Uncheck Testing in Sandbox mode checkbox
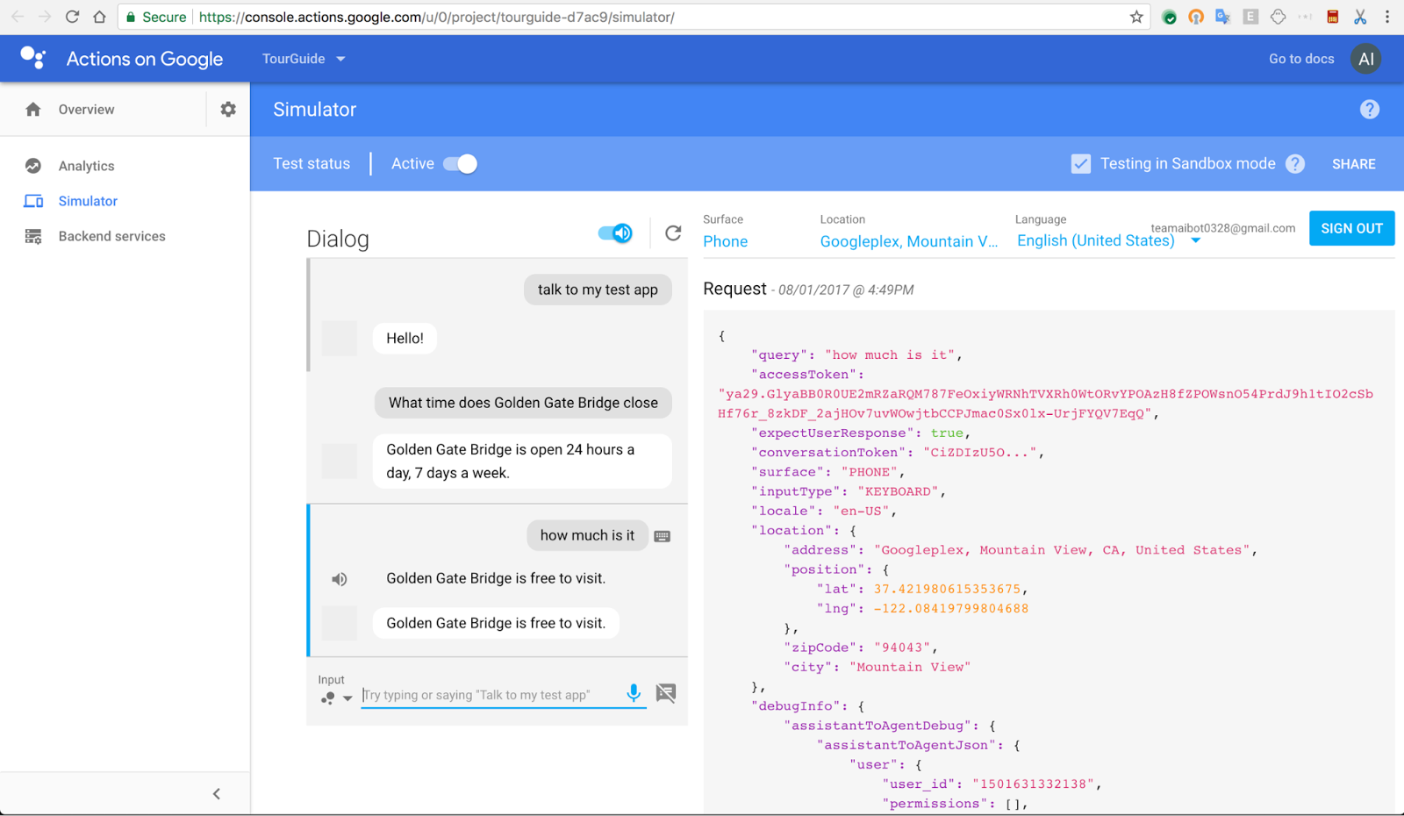 pos(1081,164)
